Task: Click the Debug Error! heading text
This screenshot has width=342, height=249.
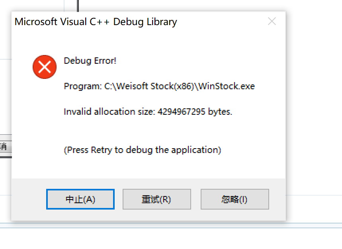Action: pyautogui.click(x=90, y=61)
